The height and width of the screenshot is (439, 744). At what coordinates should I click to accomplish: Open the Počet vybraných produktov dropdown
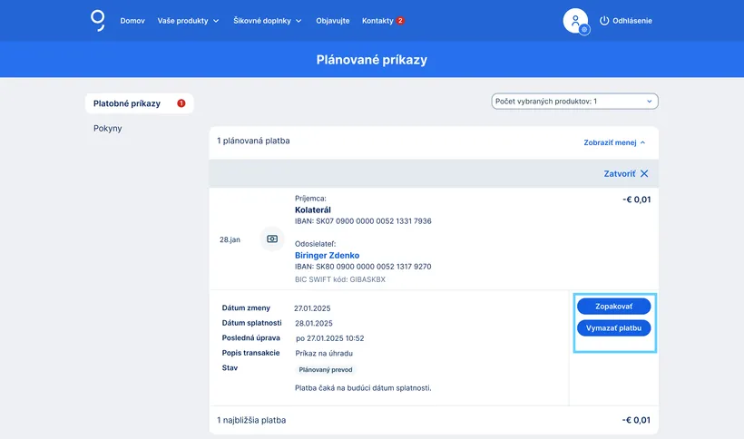[x=575, y=102]
